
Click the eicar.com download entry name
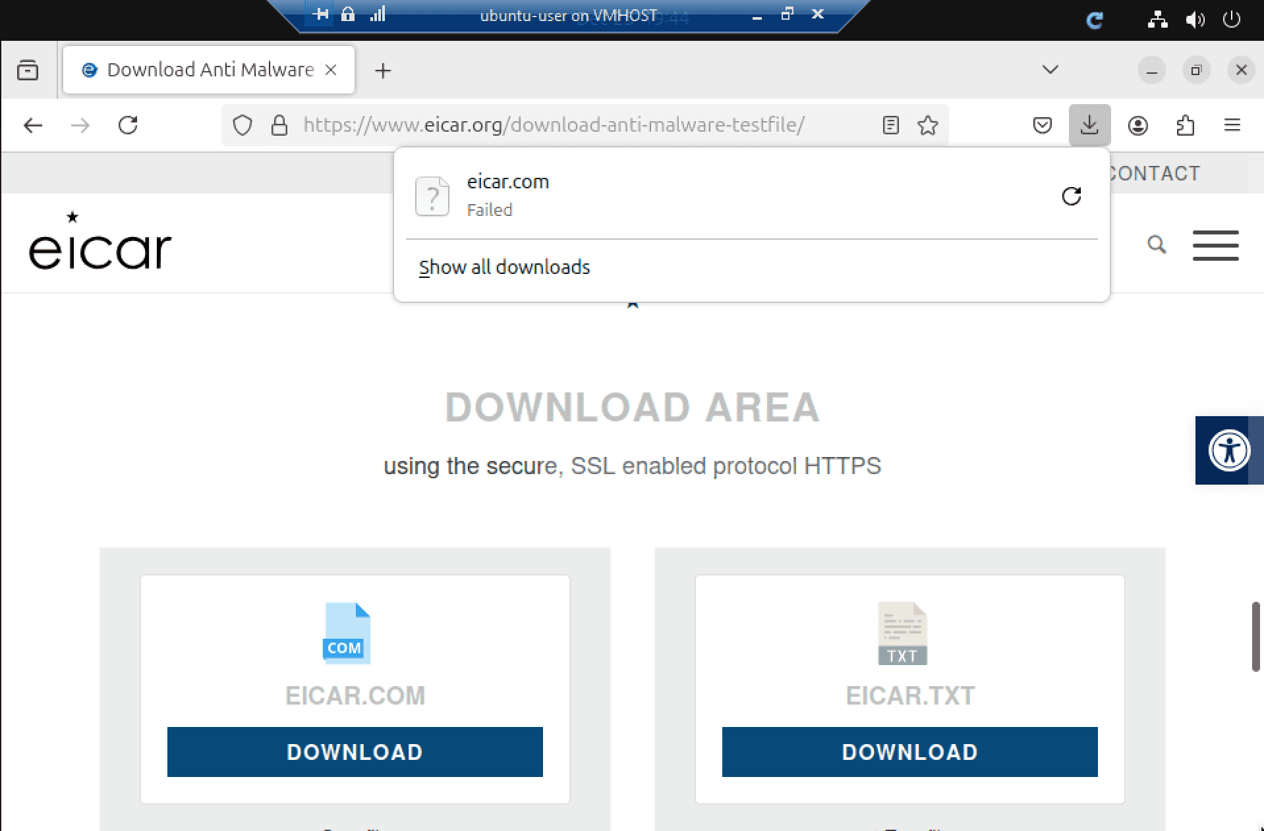pos(508,182)
